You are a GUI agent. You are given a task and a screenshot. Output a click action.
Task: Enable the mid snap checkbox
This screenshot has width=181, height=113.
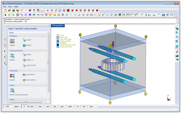(x=52, y=106)
